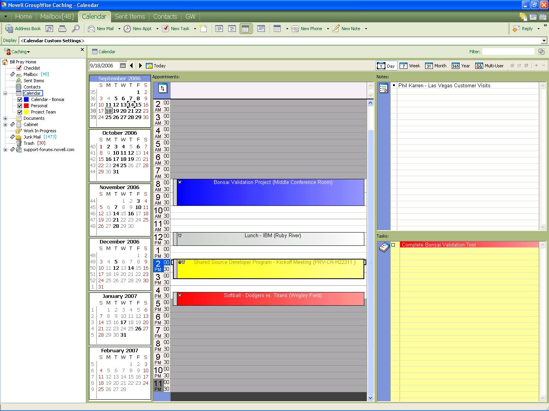Viewport: 549px width, 411px height.
Task: Check off the Complete Bonsai Validation Tool task
Action: pos(393,245)
